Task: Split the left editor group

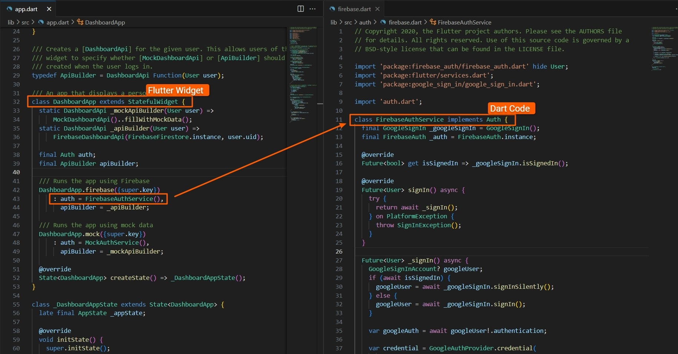Action: [301, 9]
